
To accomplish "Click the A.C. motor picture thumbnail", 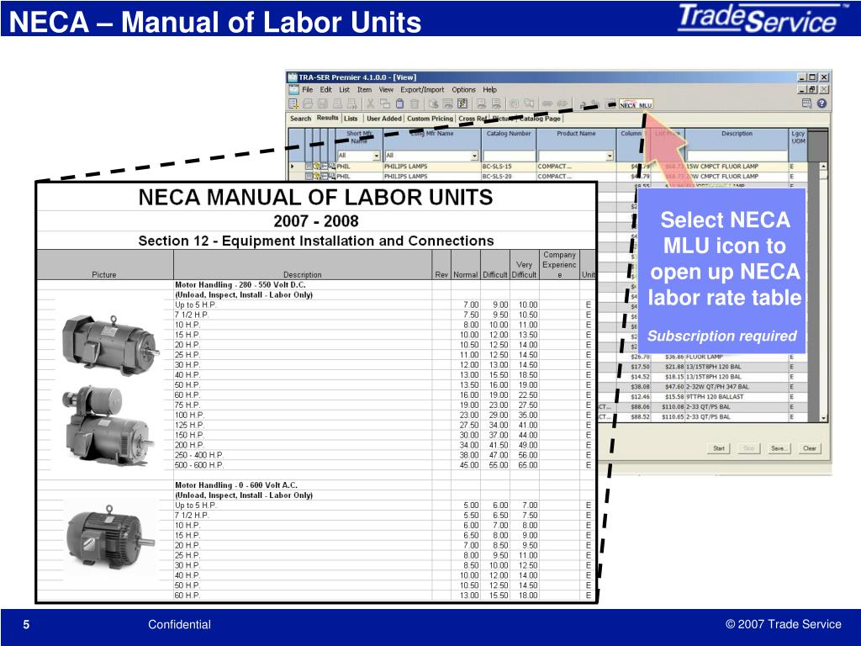I will coord(110,537).
